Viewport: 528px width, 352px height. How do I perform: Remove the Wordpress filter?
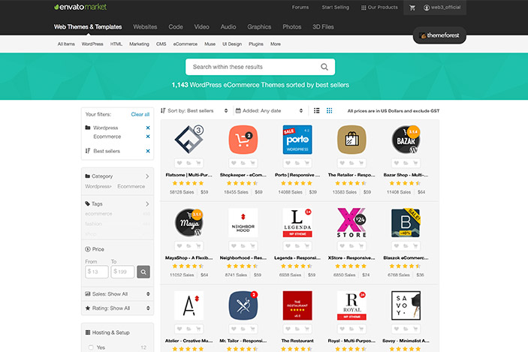pos(148,128)
